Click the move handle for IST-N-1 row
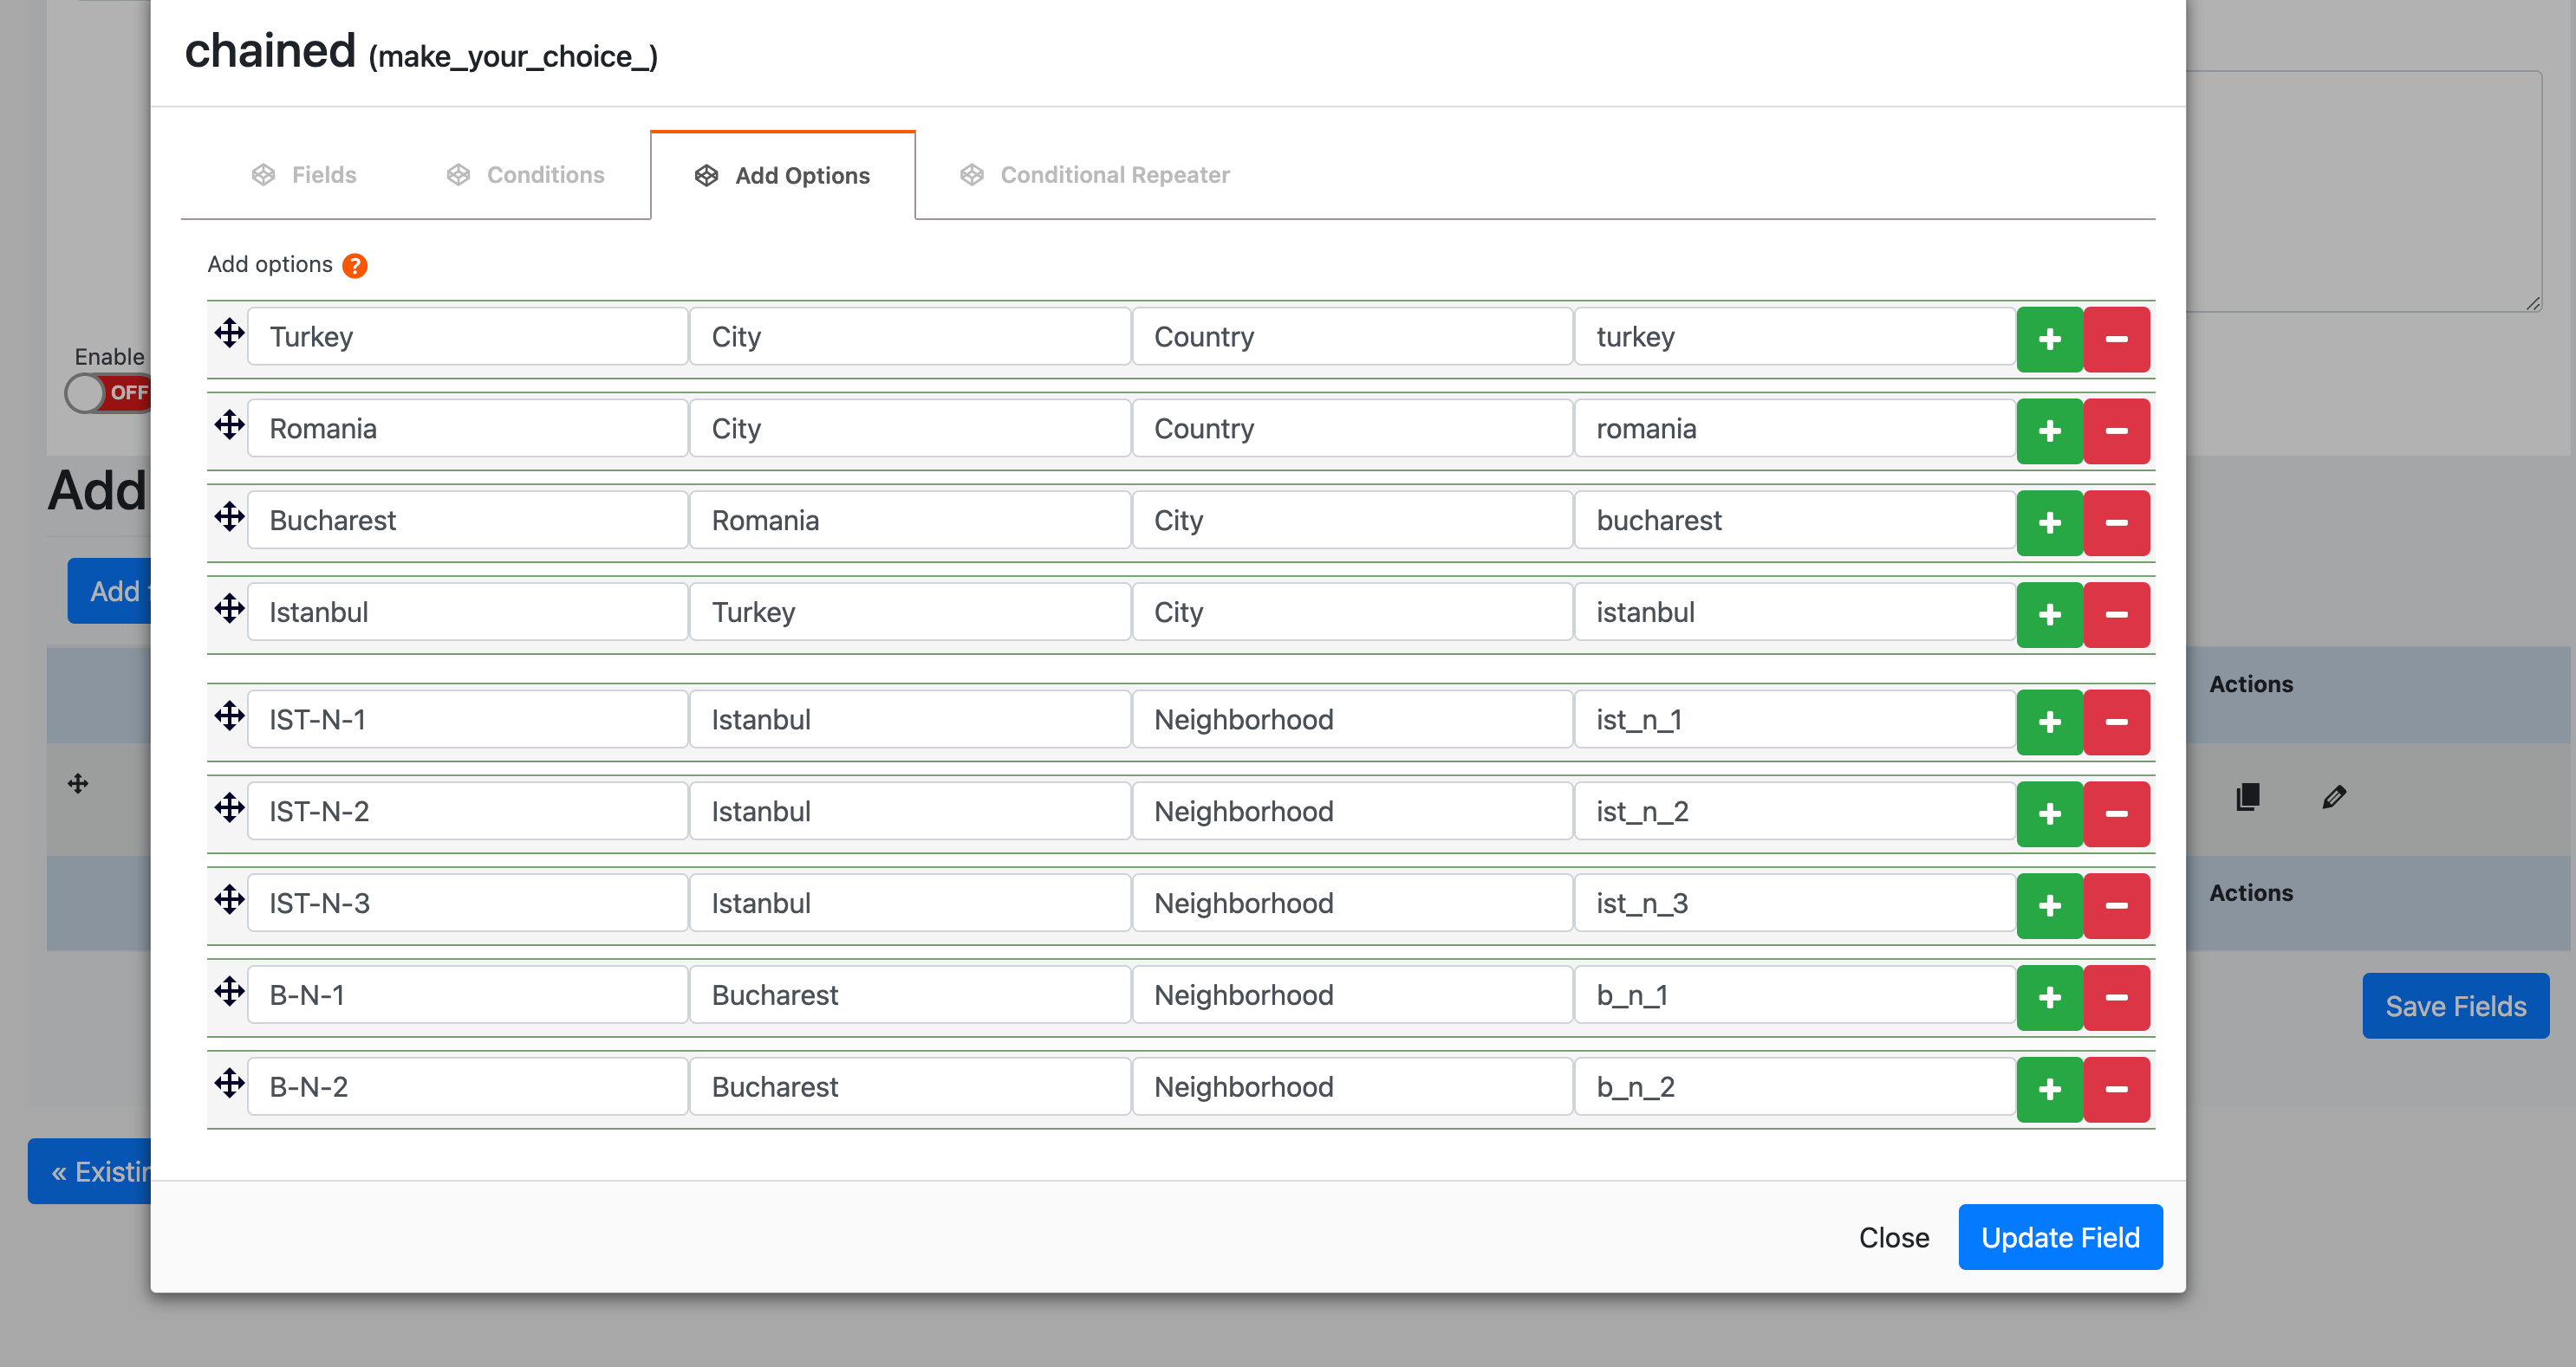The image size is (2576, 1367). (229, 716)
